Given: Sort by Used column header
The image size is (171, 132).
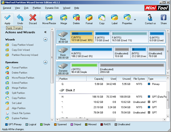Looking at the screenshot, I should [110, 79].
